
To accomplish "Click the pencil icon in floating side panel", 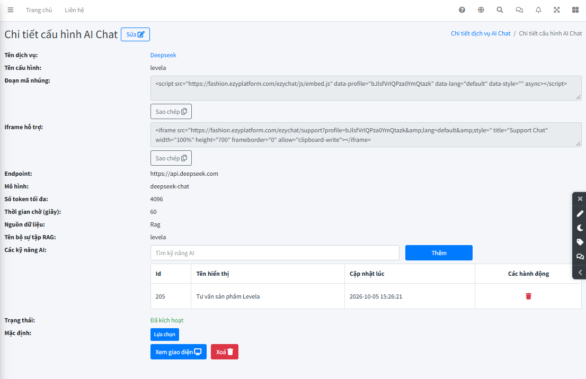I will tap(580, 213).
